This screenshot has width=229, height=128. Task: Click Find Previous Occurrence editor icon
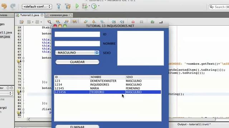tap(58, 22)
